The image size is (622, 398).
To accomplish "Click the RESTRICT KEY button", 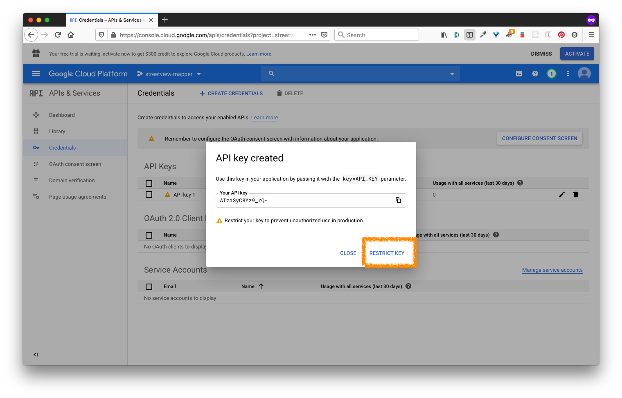I will [x=387, y=253].
